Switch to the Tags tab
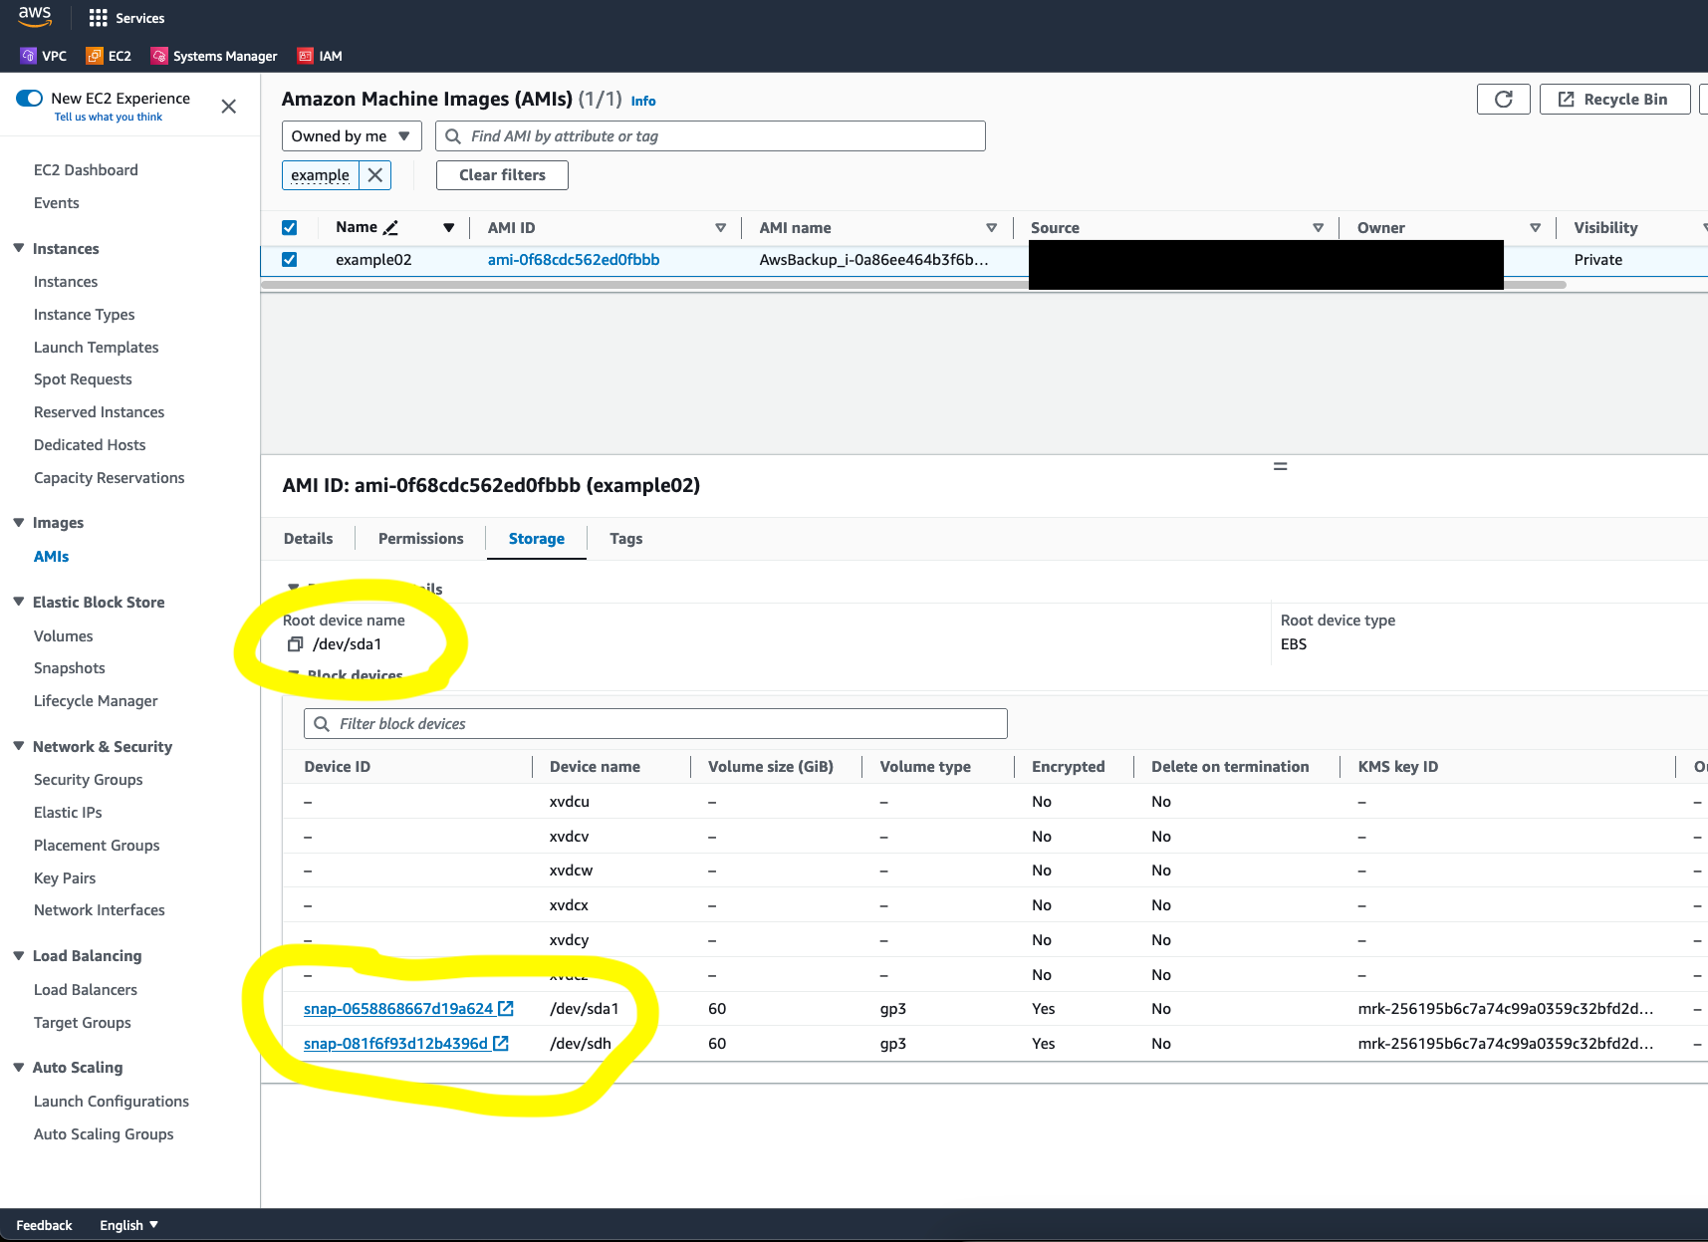Image resolution: width=1708 pixels, height=1242 pixels. (626, 539)
